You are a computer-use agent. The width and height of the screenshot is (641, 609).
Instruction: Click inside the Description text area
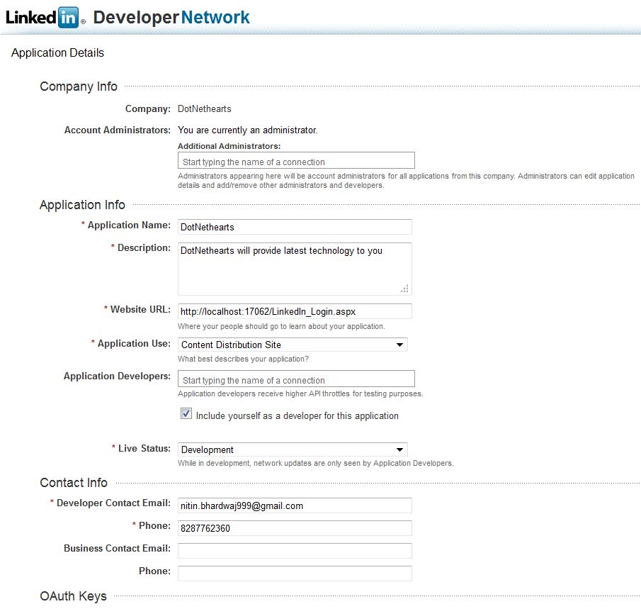(x=295, y=266)
